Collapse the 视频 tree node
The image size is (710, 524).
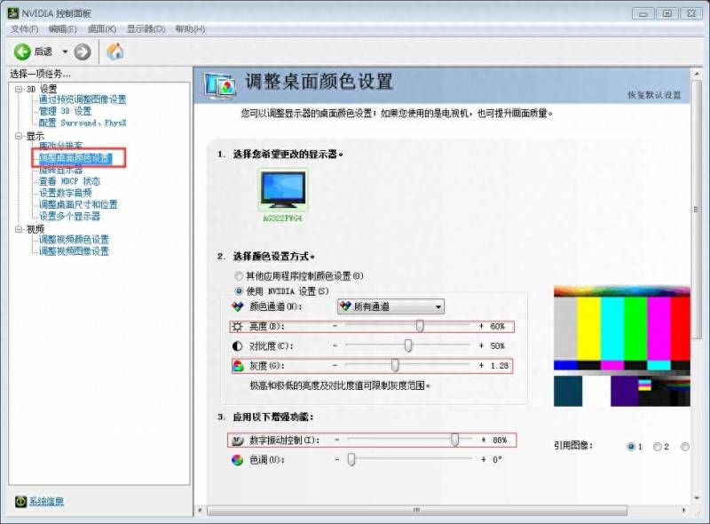pyautogui.click(x=19, y=229)
